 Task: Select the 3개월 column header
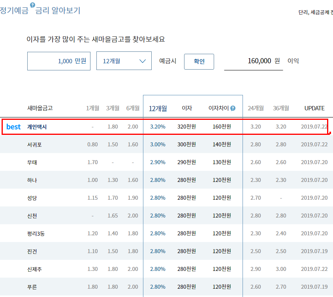[x=113, y=108]
